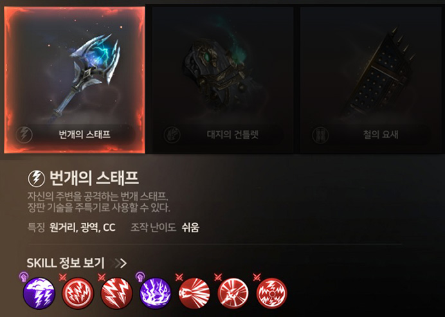Screen dimensions: 445x317
Task: Select the purple storm cloud lightning skill icon
Action: tap(39, 293)
